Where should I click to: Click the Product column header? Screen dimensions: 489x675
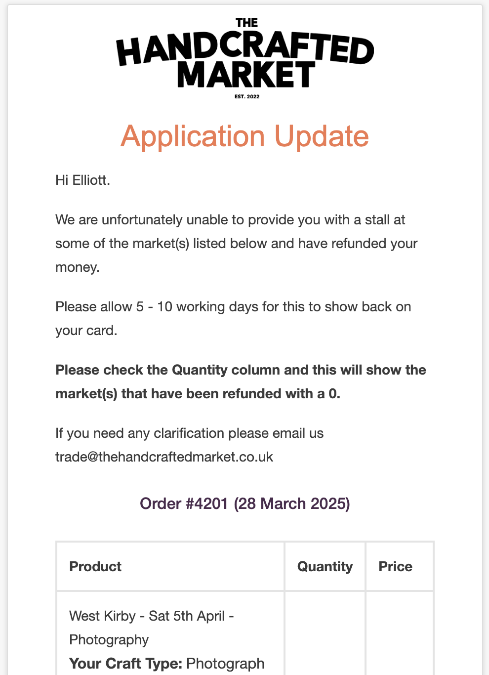(x=95, y=566)
